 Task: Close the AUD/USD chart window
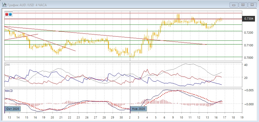(252, 5)
